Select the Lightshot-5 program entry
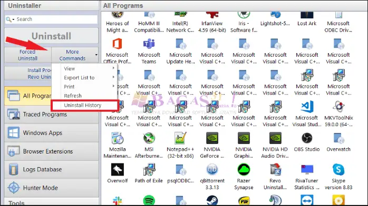 tap(275, 19)
